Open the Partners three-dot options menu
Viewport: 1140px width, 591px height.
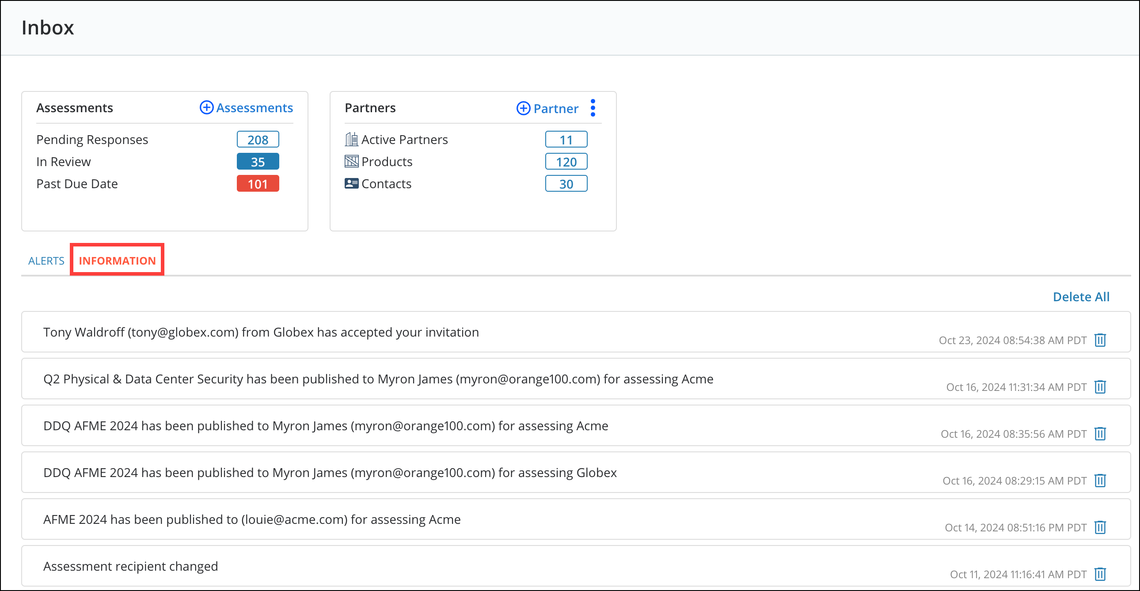[593, 108]
